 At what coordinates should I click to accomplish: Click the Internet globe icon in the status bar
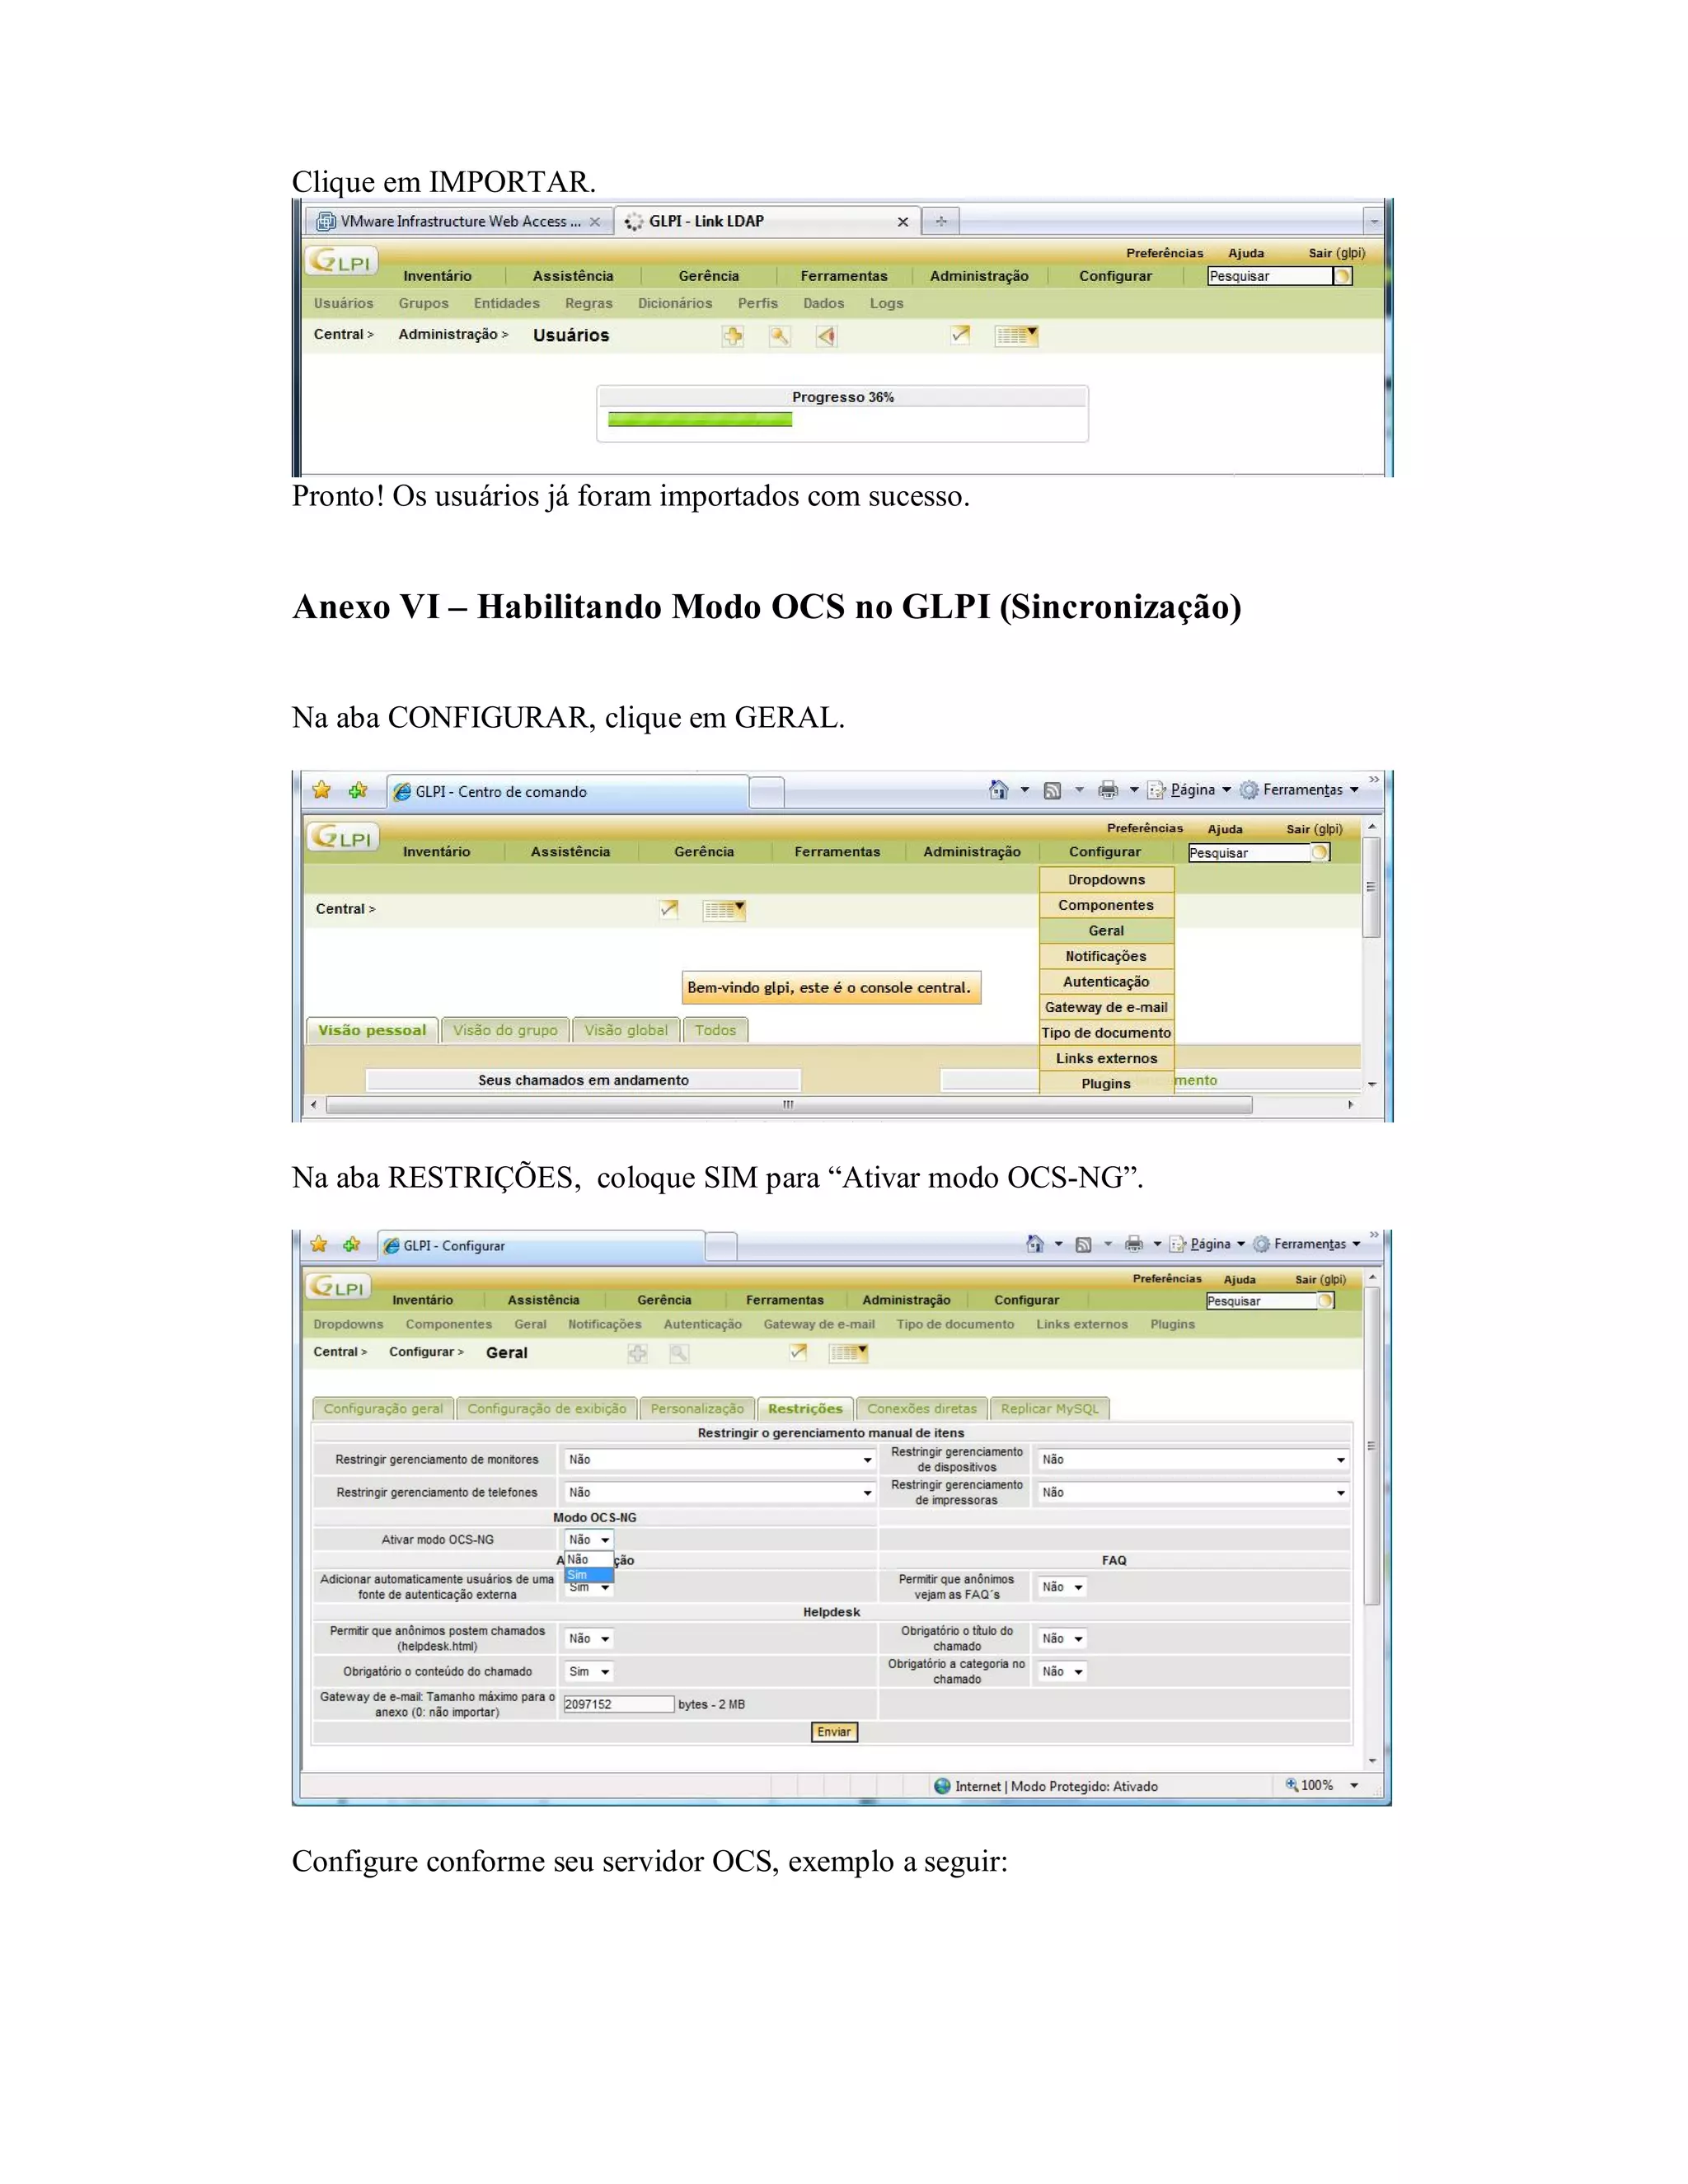click(942, 1786)
